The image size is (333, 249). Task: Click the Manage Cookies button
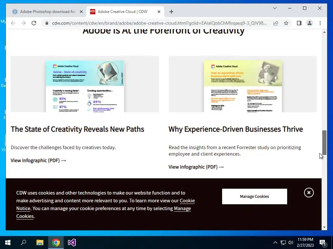coord(254,196)
